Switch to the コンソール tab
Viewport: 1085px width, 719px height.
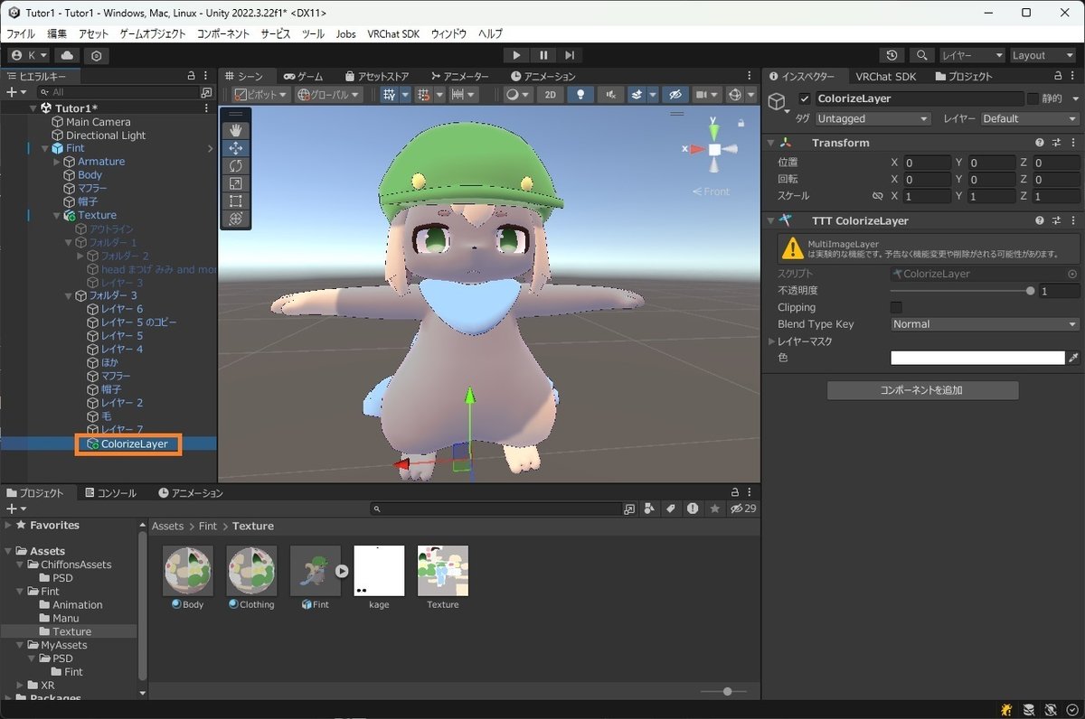click(x=110, y=493)
